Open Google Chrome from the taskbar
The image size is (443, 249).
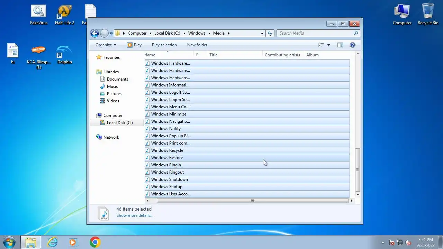95,242
